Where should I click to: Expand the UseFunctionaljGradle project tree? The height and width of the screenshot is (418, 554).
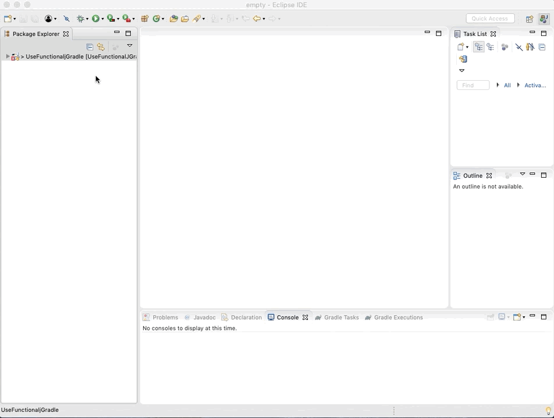pos(8,56)
